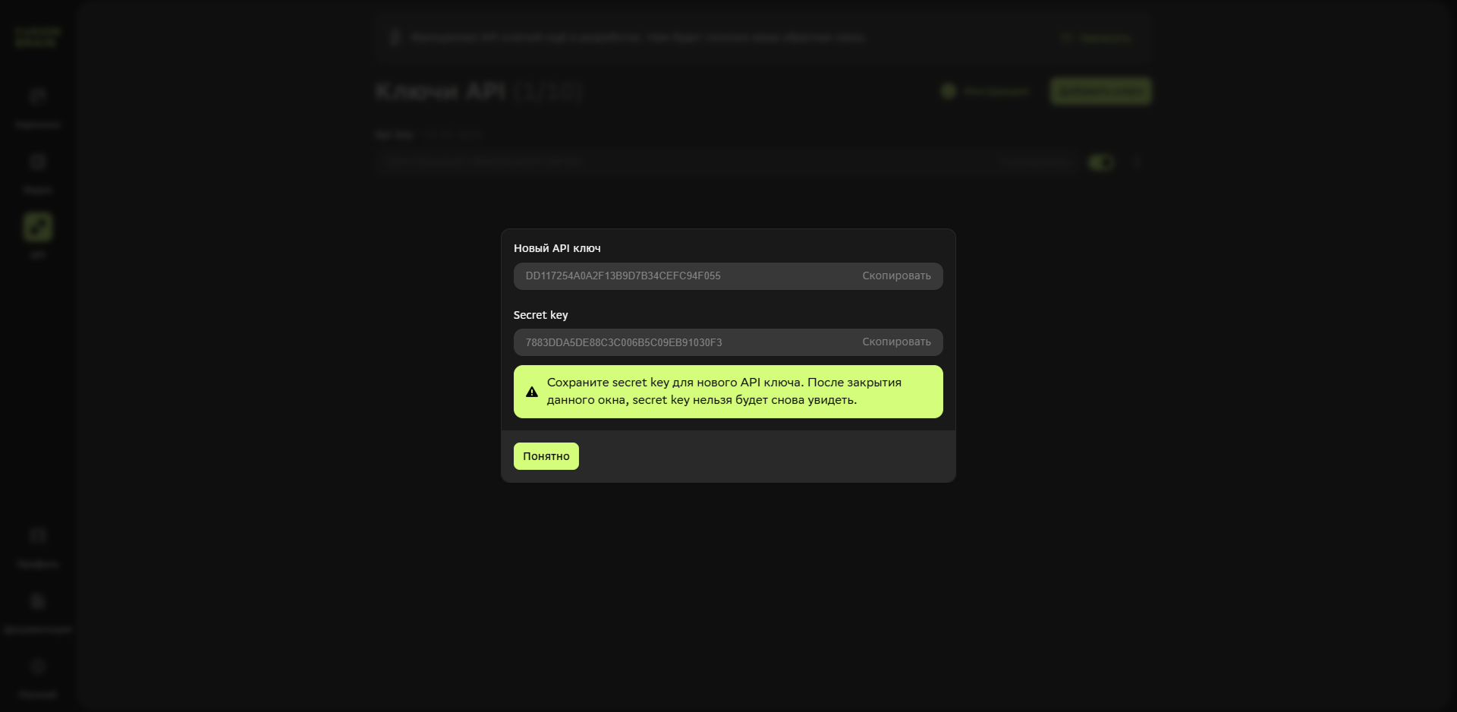Click the link at top banner's right
Viewport: 1457px width, 712px height.
tap(1098, 38)
